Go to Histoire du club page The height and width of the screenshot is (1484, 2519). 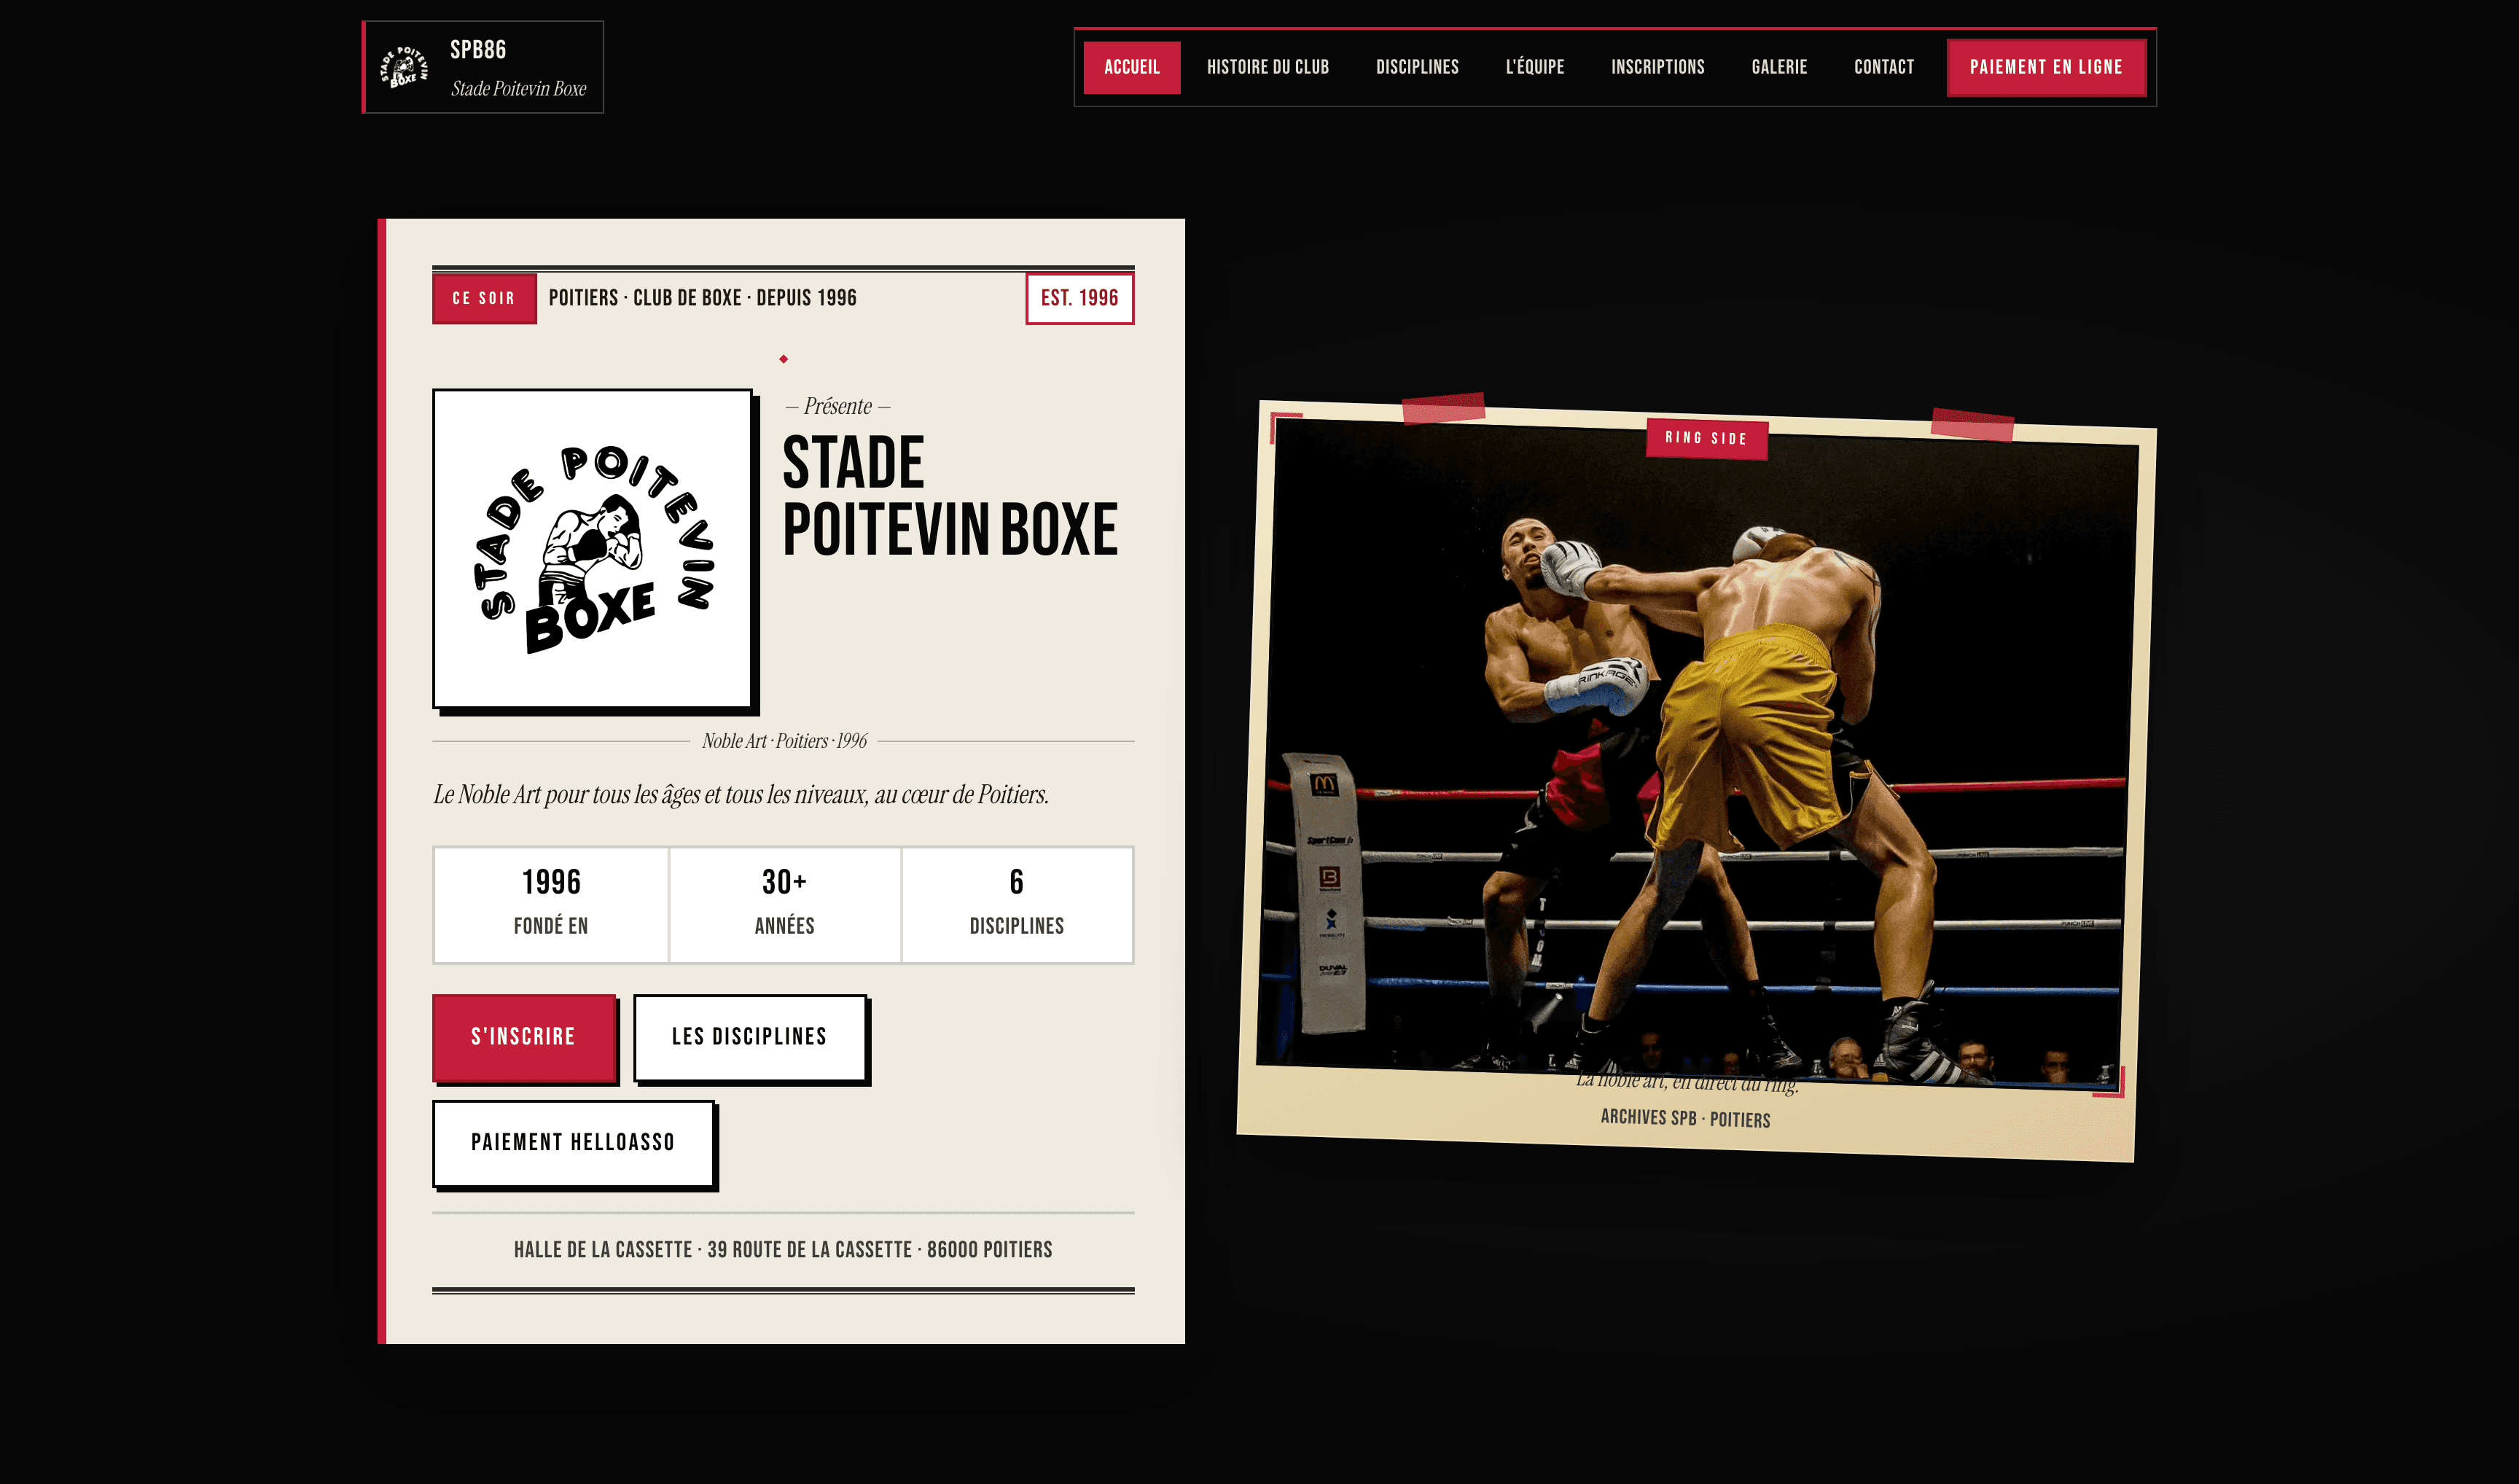[x=1267, y=67]
